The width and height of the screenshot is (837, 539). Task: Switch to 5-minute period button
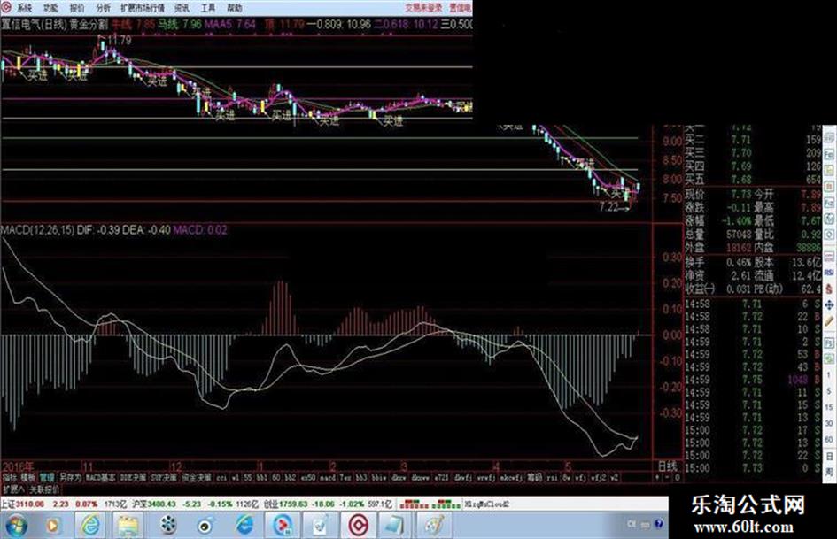point(830,391)
